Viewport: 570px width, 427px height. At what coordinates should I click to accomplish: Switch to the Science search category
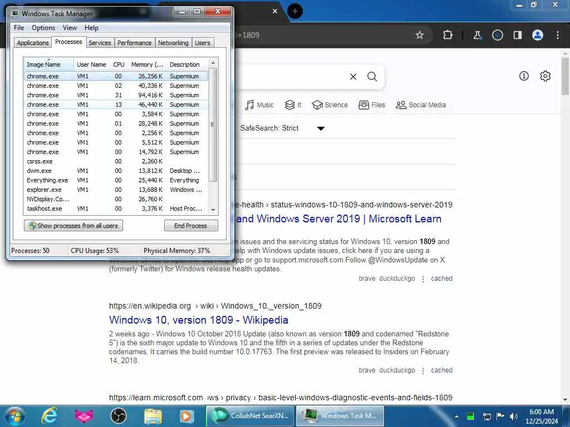coord(330,105)
